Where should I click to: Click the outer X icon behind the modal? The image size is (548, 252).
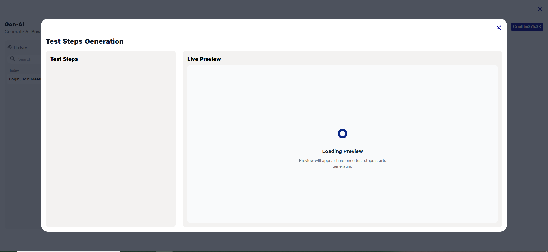coord(540,9)
